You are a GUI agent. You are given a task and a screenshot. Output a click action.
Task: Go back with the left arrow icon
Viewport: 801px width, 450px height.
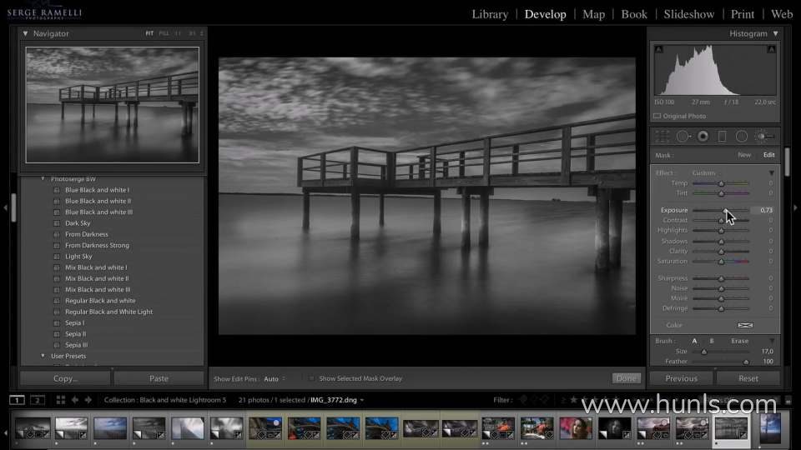[x=74, y=400]
